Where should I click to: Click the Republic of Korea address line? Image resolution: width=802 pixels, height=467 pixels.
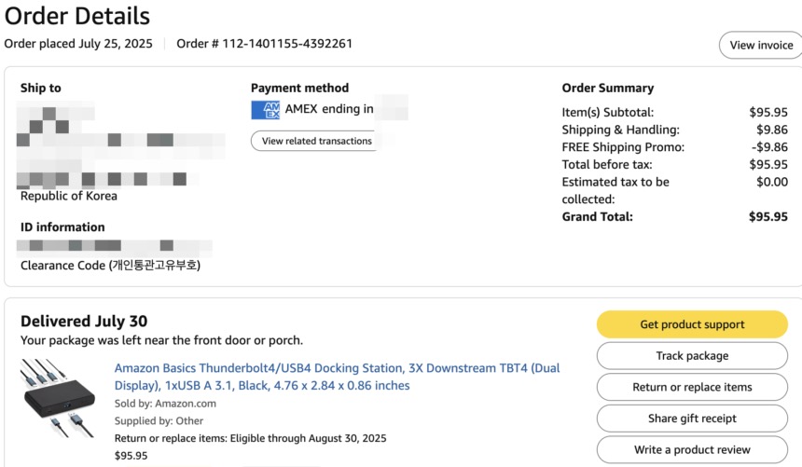click(68, 196)
